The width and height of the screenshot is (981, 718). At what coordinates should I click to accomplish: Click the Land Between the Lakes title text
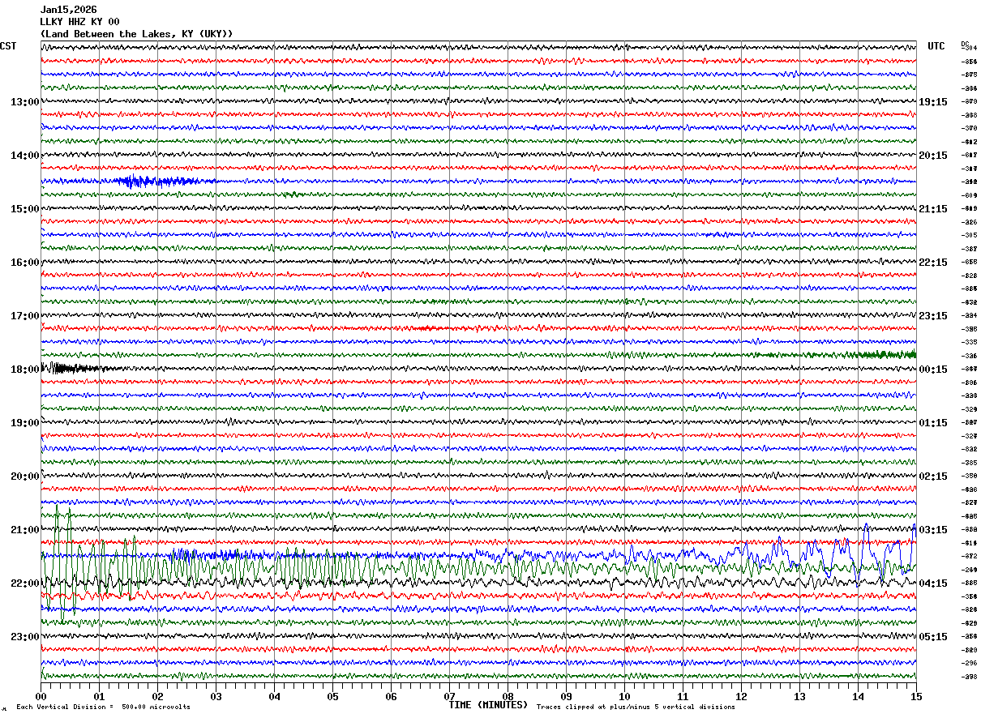(136, 34)
